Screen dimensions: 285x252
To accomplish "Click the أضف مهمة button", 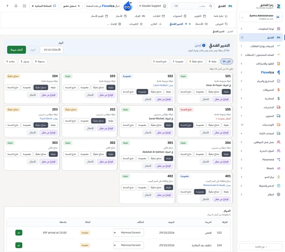I will (17, 50).
